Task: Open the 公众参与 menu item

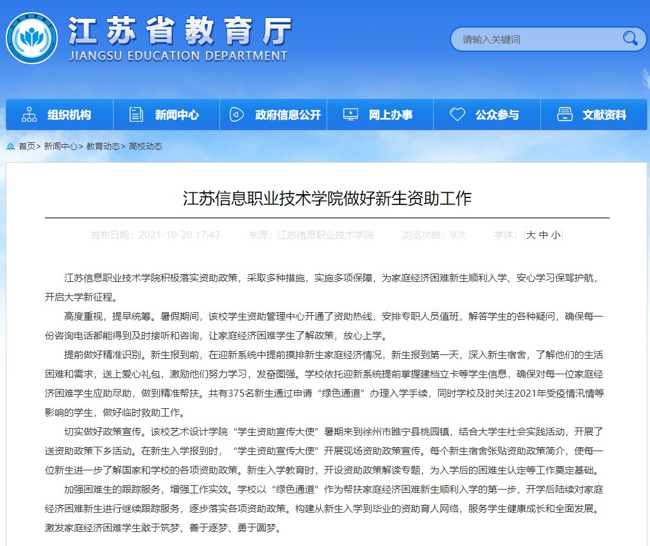Action: (487, 114)
